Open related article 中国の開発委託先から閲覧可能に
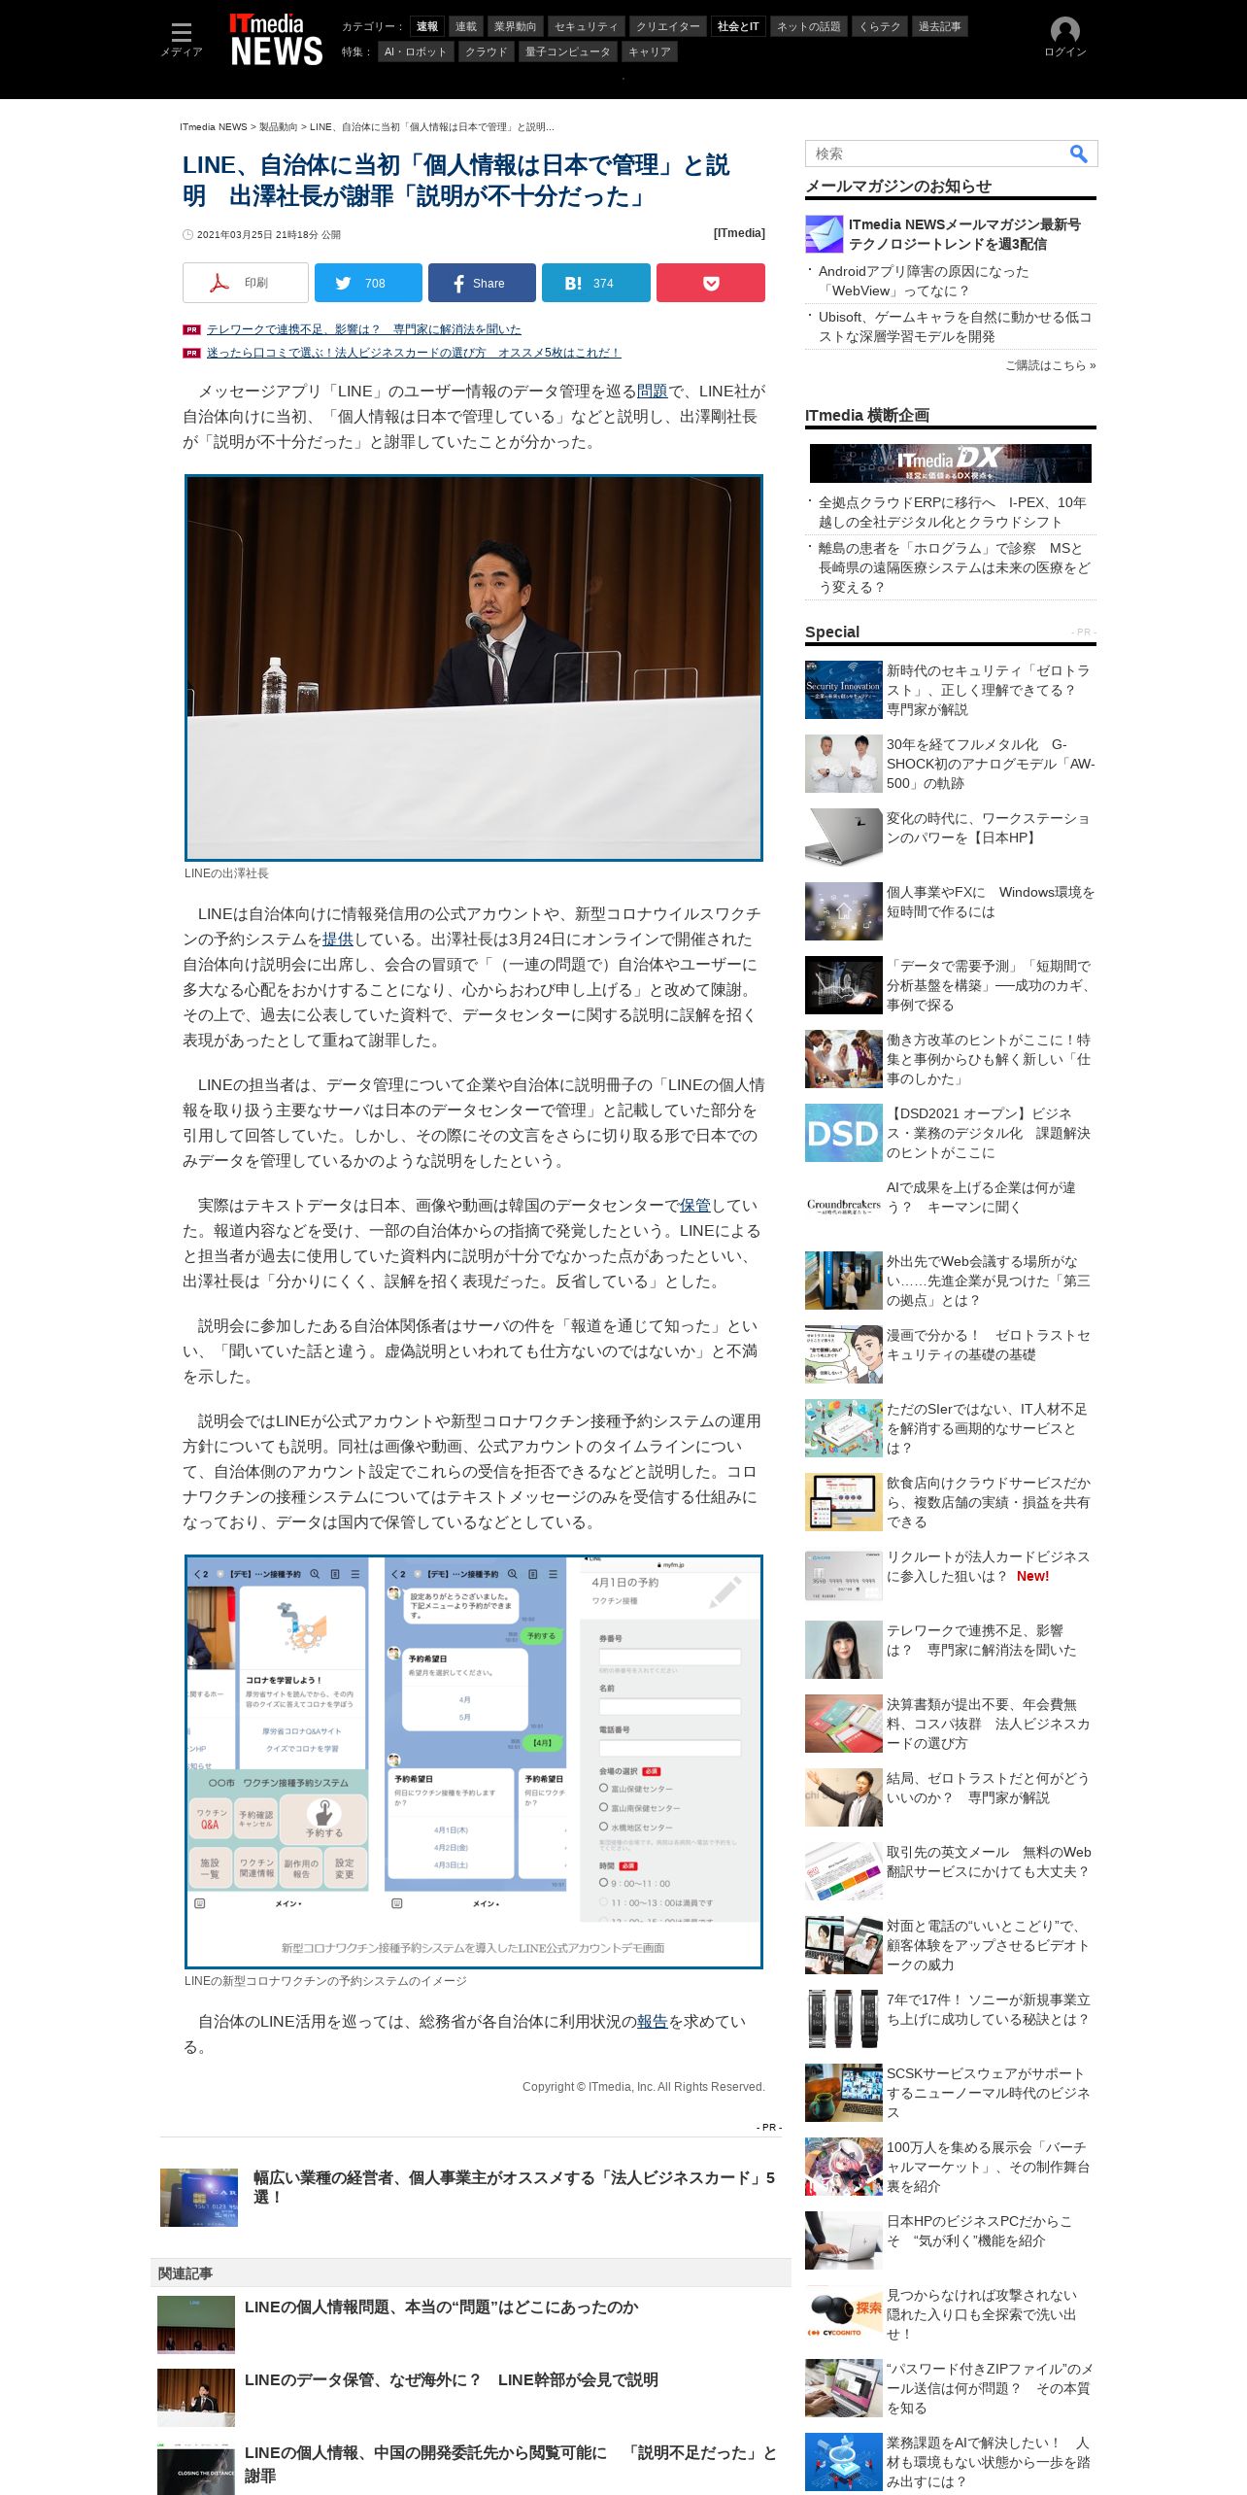This screenshot has width=1247, height=2495. [511, 2464]
